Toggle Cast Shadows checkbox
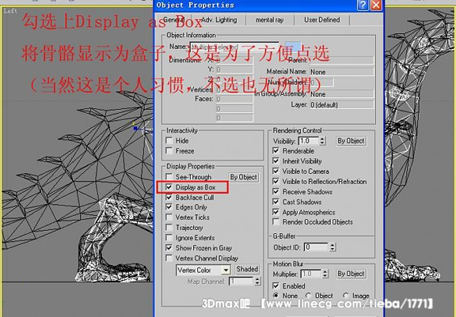This screenshot has height=317, width=456. 276,202
